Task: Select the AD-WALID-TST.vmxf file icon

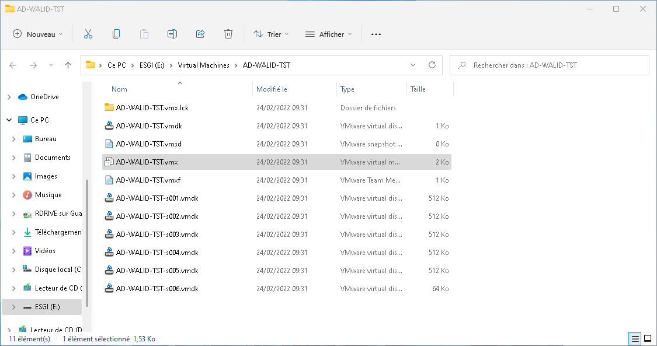Action: (109, 180)
